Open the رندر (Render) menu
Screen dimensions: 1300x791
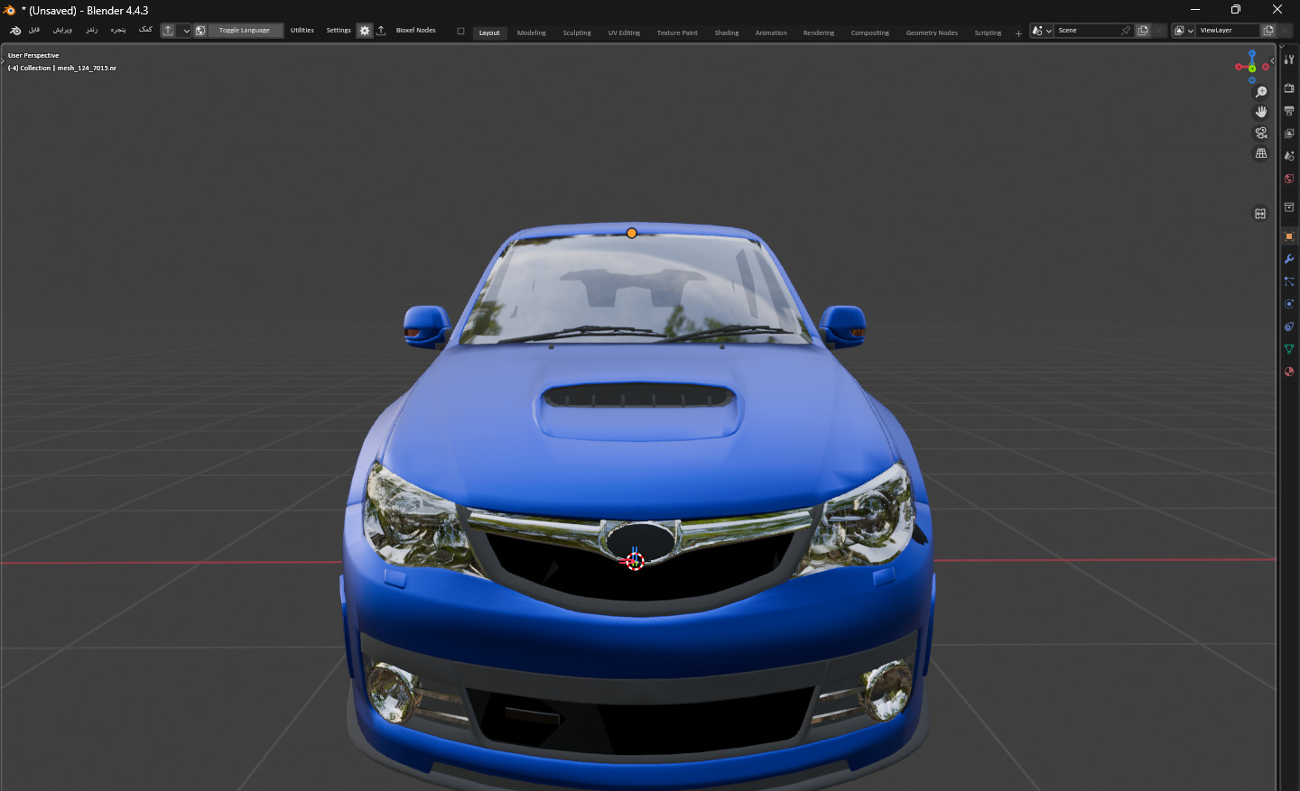pyautogui.click(x=92, y=30)
